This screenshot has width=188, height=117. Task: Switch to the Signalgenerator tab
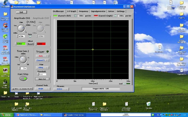pyautogui.click(x=98, y=11)
